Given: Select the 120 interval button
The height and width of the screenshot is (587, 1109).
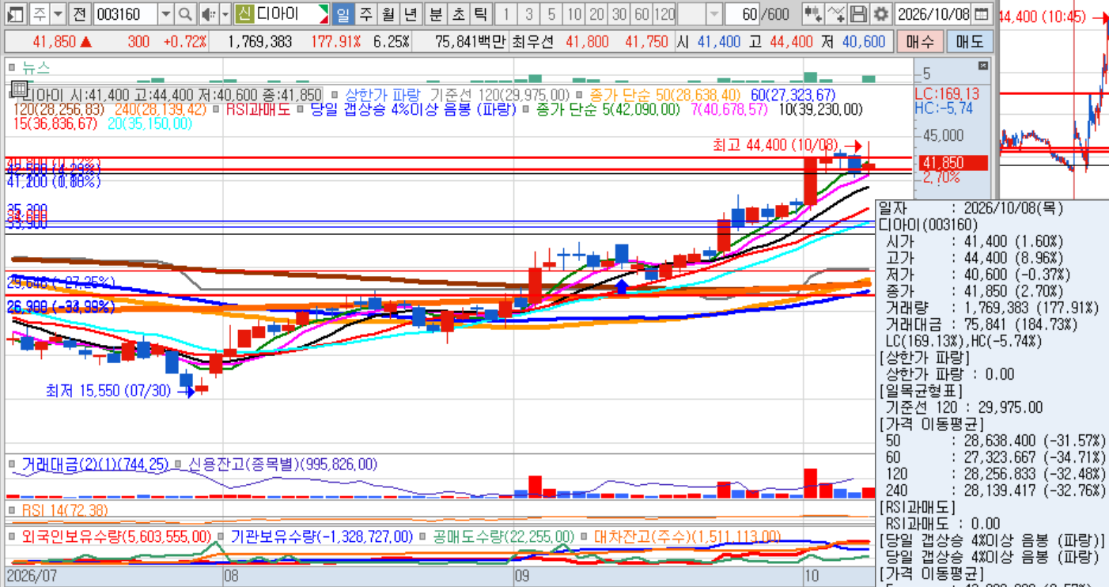Looking at the screenshot, I should coord(664,13).
